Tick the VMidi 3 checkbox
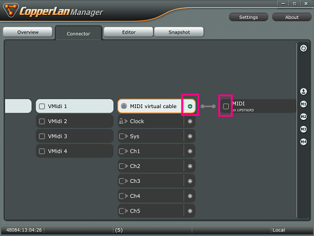This screenshot has height=236, width=314. (x=42, y=136)
